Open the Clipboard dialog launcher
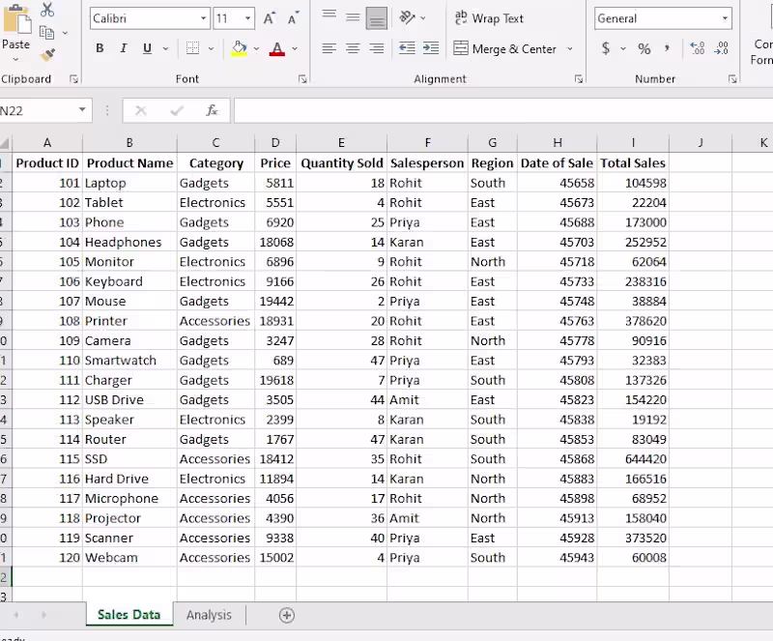 [74, 79]
